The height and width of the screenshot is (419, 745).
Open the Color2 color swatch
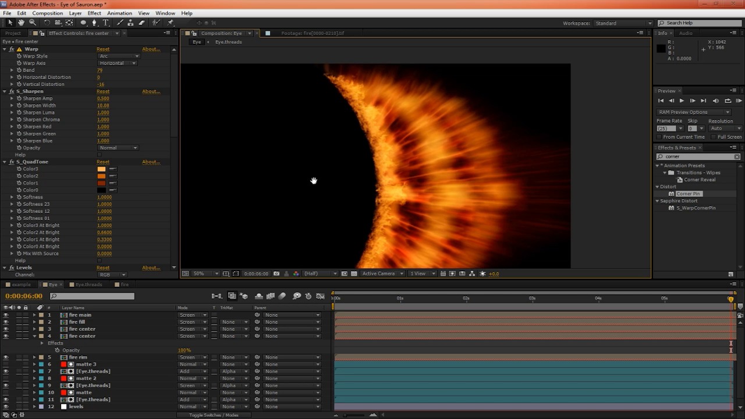(101, 176)
